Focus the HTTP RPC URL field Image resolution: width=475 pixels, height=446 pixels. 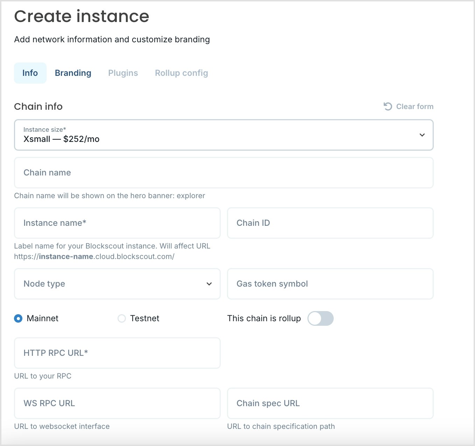click(117, 353)
